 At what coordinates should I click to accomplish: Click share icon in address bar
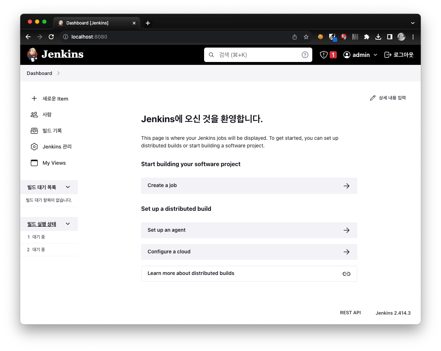point(295,37)
